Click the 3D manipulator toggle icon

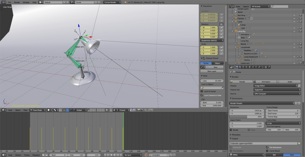(64, 110)
